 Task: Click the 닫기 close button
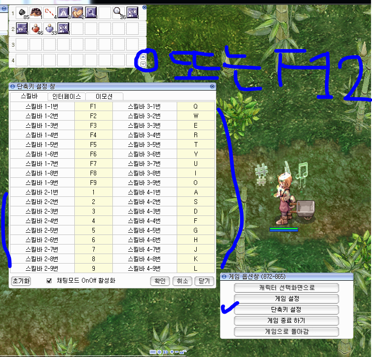pos(204,281)
